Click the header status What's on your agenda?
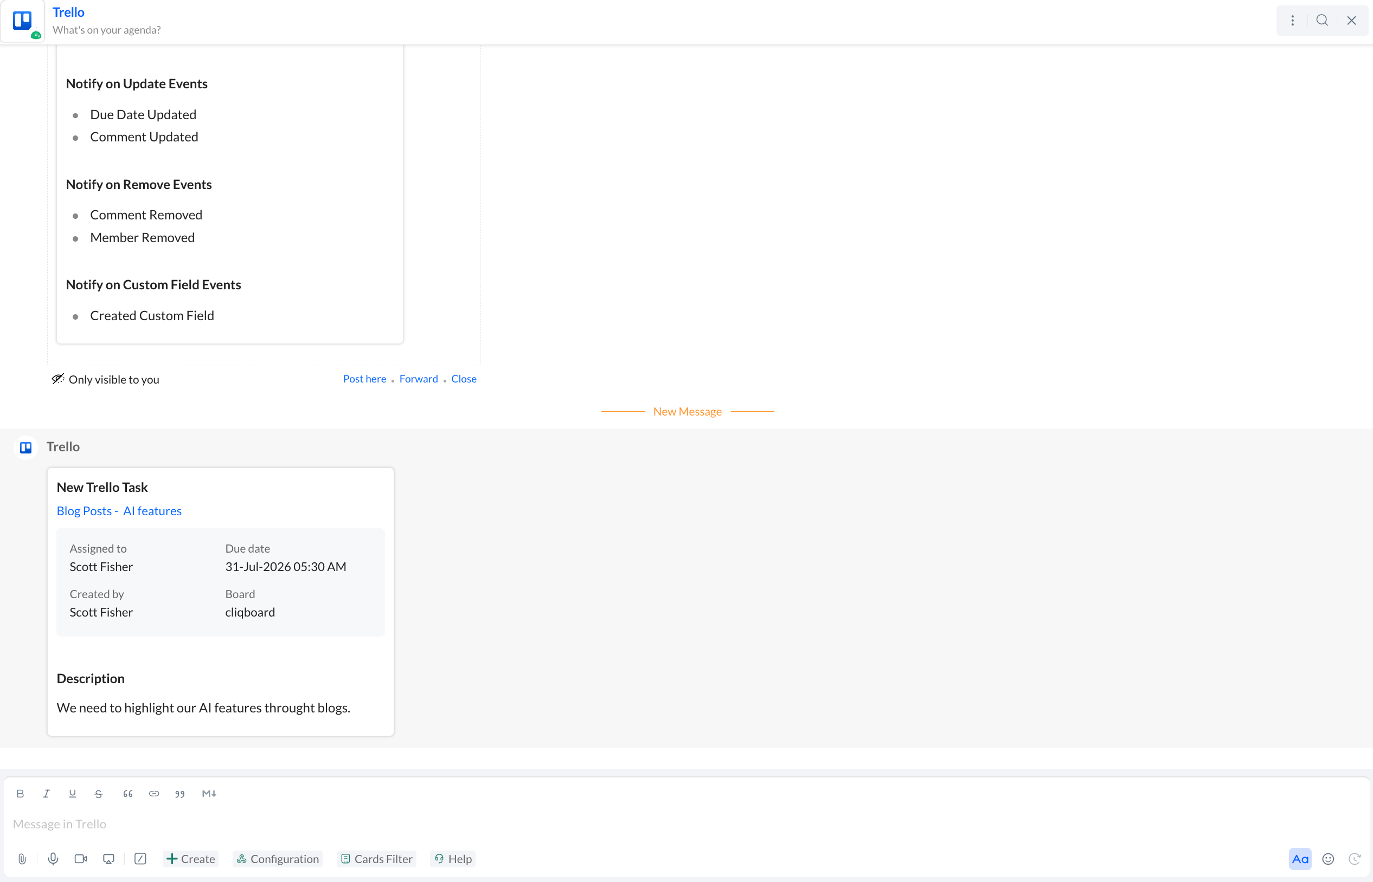The height and width of the screenshot is (882, 1373). click(x=107, y=30)
